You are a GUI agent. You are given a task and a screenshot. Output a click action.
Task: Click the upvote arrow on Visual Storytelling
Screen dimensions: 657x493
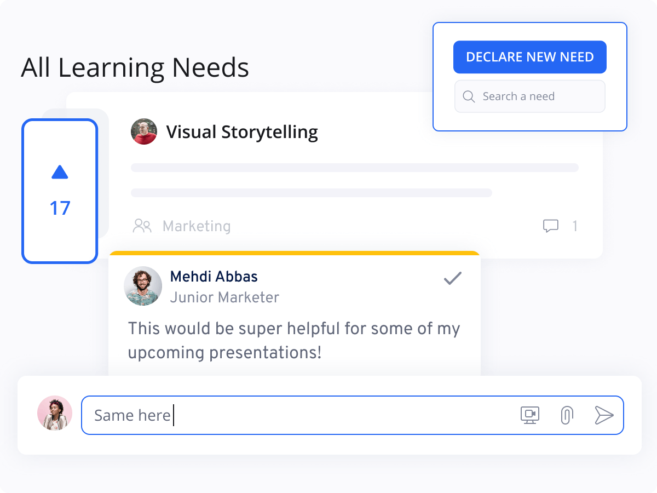point(60,172)
